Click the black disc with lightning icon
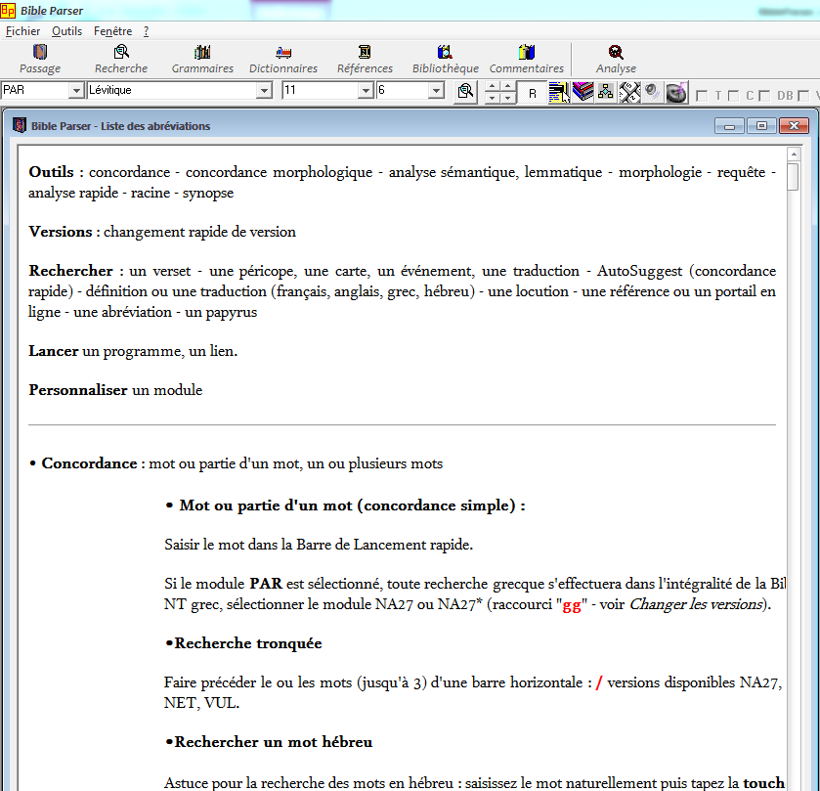Viewport: 820px width, 791px height. pos(676,93)
